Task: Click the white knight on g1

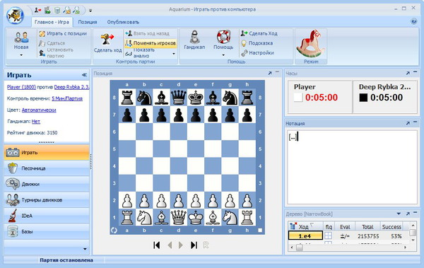Action: tap(230, 217)
